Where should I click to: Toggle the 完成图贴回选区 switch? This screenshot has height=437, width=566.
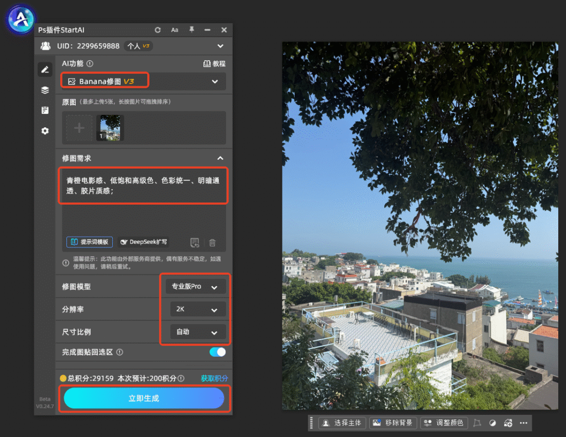tap(218, 352)
